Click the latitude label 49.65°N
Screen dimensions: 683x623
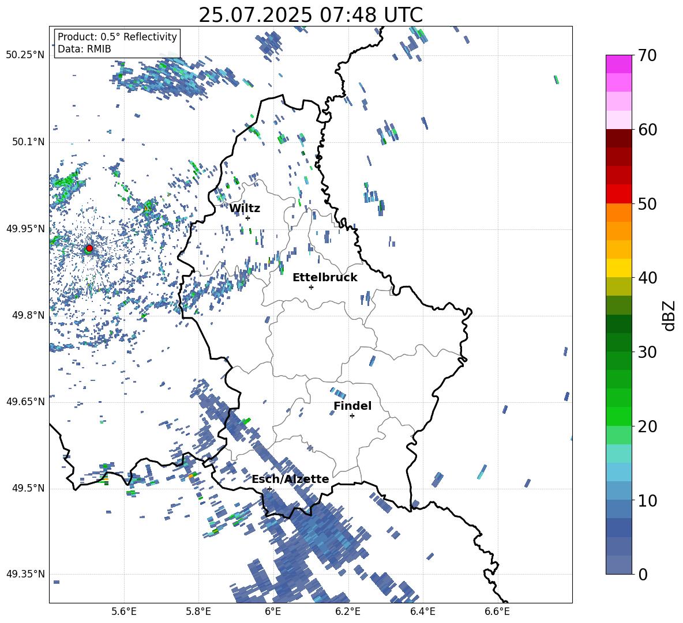[25, 402]
